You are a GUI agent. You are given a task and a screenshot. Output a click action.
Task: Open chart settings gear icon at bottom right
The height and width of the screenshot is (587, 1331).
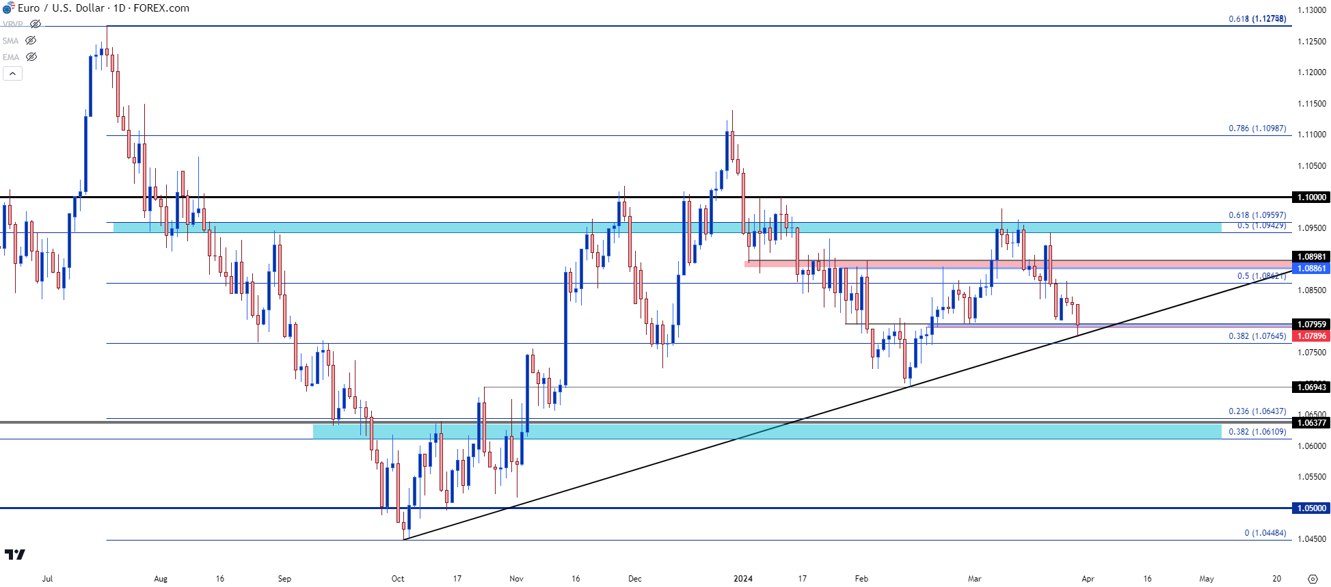tap(1313, 579)
